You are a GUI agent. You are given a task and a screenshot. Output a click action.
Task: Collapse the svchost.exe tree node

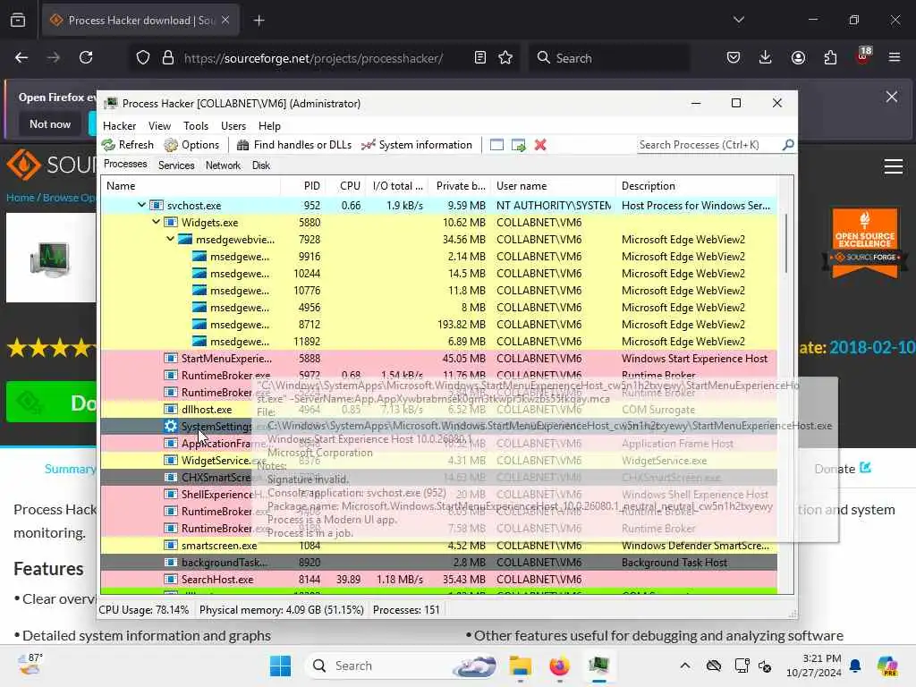point(141,205)
